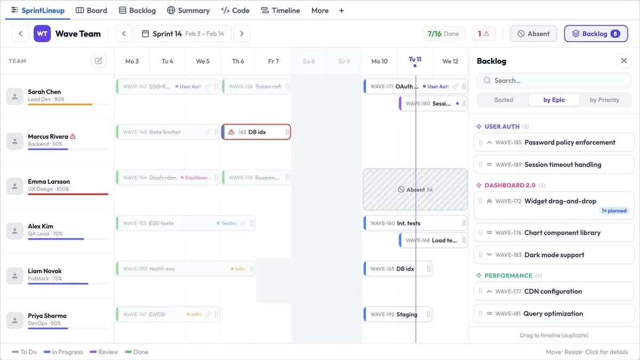Close the Backlog panel
The width and height of the screenshot is (640, 360).
pyautogui.click(x=624, y=61)
